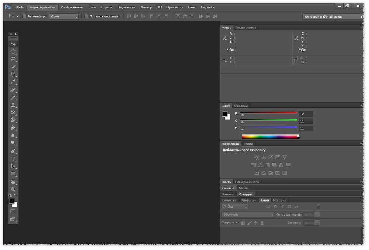Select the Move tool in the toolbox
Viewport: 369px width, 250px height.
click(x=13, y=44)
